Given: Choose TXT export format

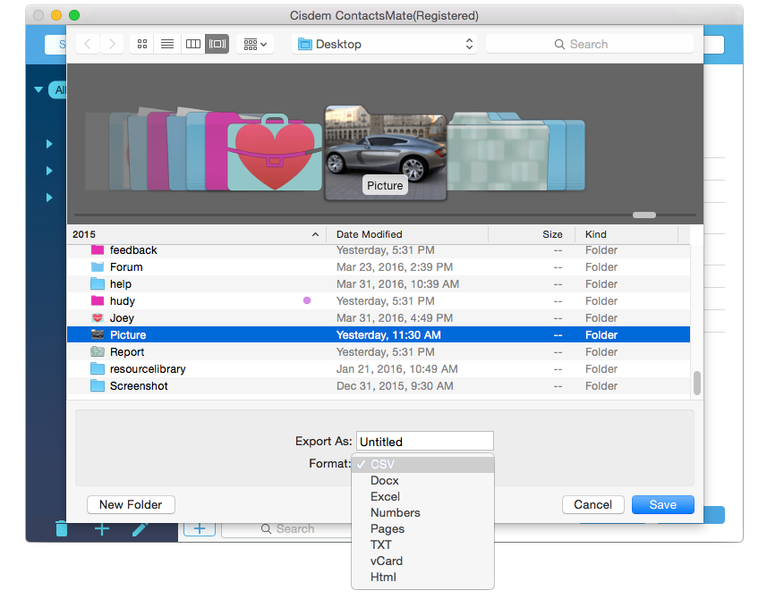Looking at the screenshot, I should pyautogui.click(x=423, y=544).
